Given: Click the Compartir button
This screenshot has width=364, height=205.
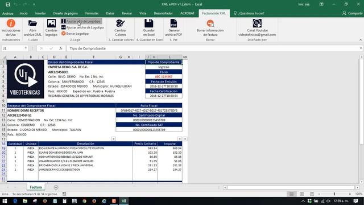Looking at the screenshot, I should tap(353, 13).
